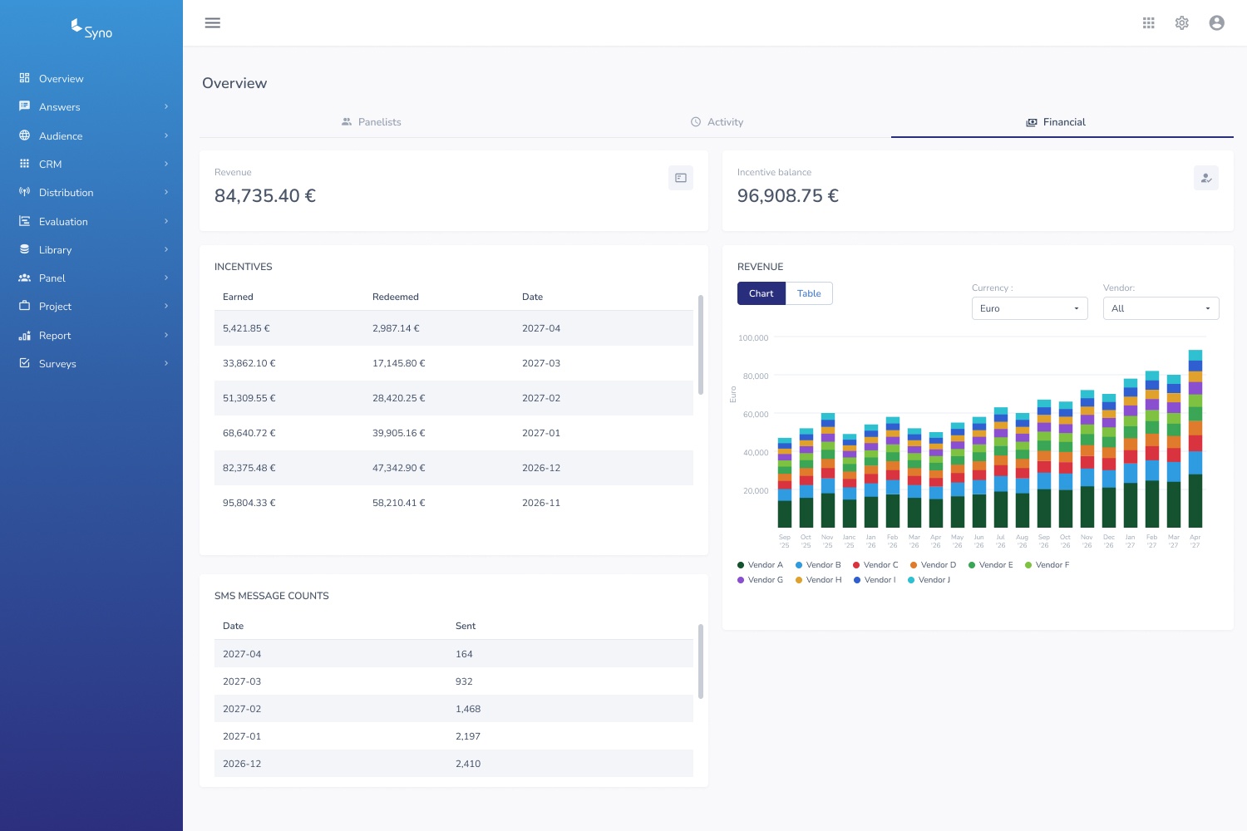Click the Report chart icon
Image resolution: width=1247 pixels, height=831 pixels.
[25, 335]
